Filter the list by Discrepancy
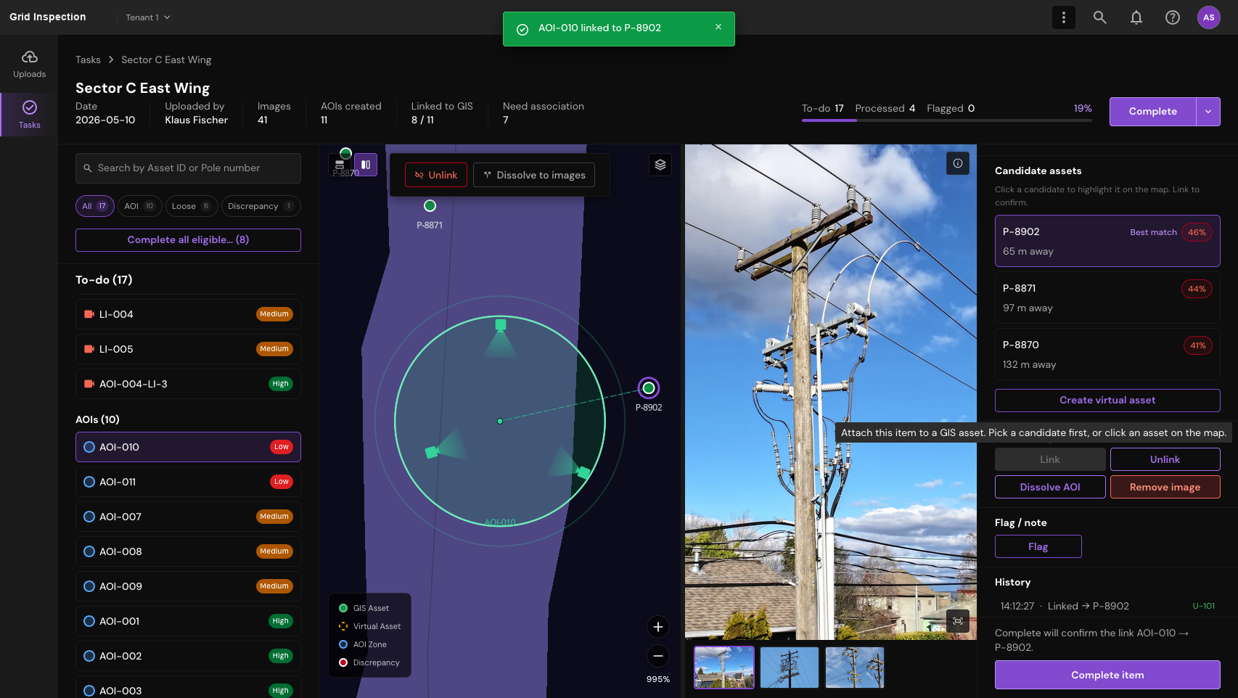This screenshot has width=1238, height=698. (261, 206)
